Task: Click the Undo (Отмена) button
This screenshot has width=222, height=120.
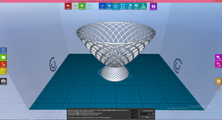Action: pos(68,6)
